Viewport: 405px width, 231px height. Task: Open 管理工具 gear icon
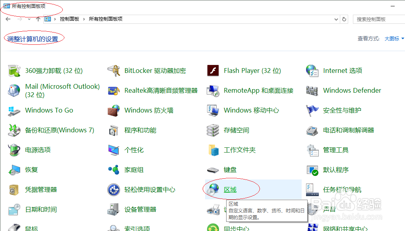[312, 150]
